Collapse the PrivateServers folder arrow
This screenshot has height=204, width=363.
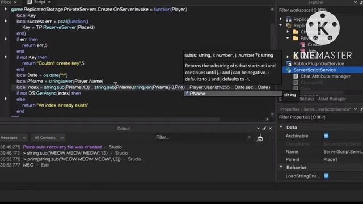pyautogui.click(x=288, y=38)
